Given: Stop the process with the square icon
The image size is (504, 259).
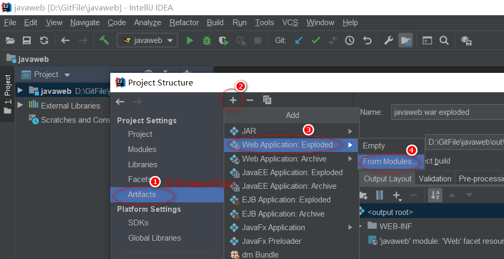Looking at the screenshot, I should coord(258,40).
